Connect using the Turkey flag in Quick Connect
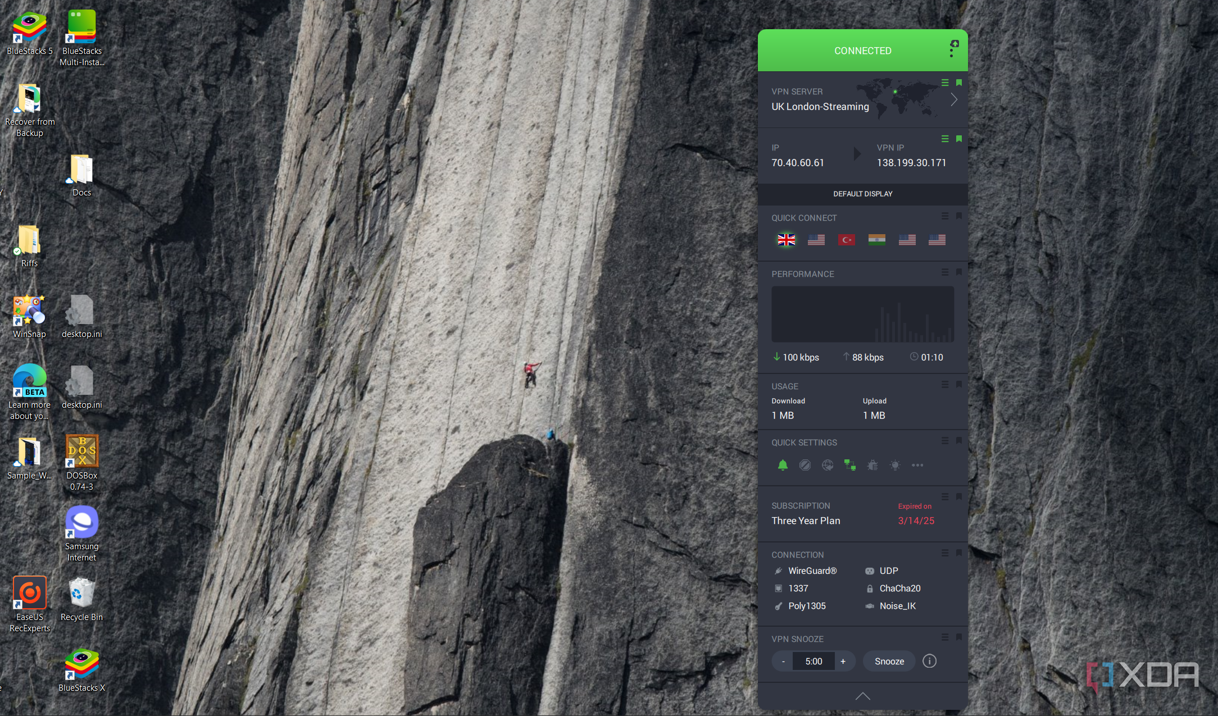The height and width of the screenshot is (716, 1218). pyautogui.click(x=847, y=240)
